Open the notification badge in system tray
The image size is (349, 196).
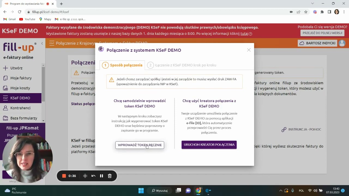(x=343, y=191)
